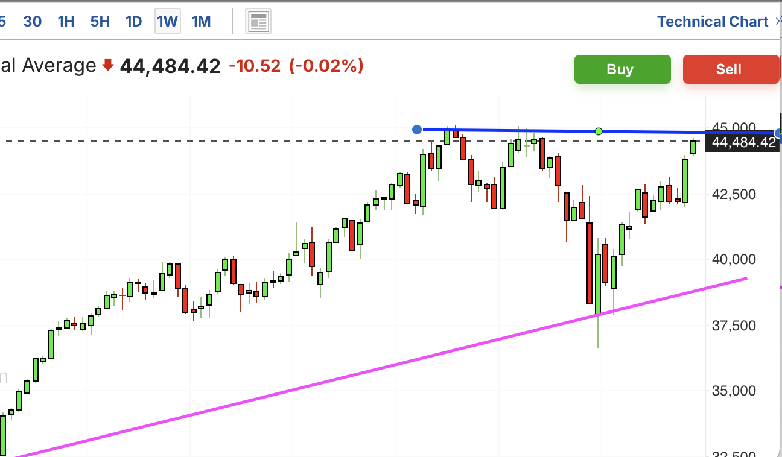
Task: Switch to the 1H timeframe
Action: pos(66,22)
